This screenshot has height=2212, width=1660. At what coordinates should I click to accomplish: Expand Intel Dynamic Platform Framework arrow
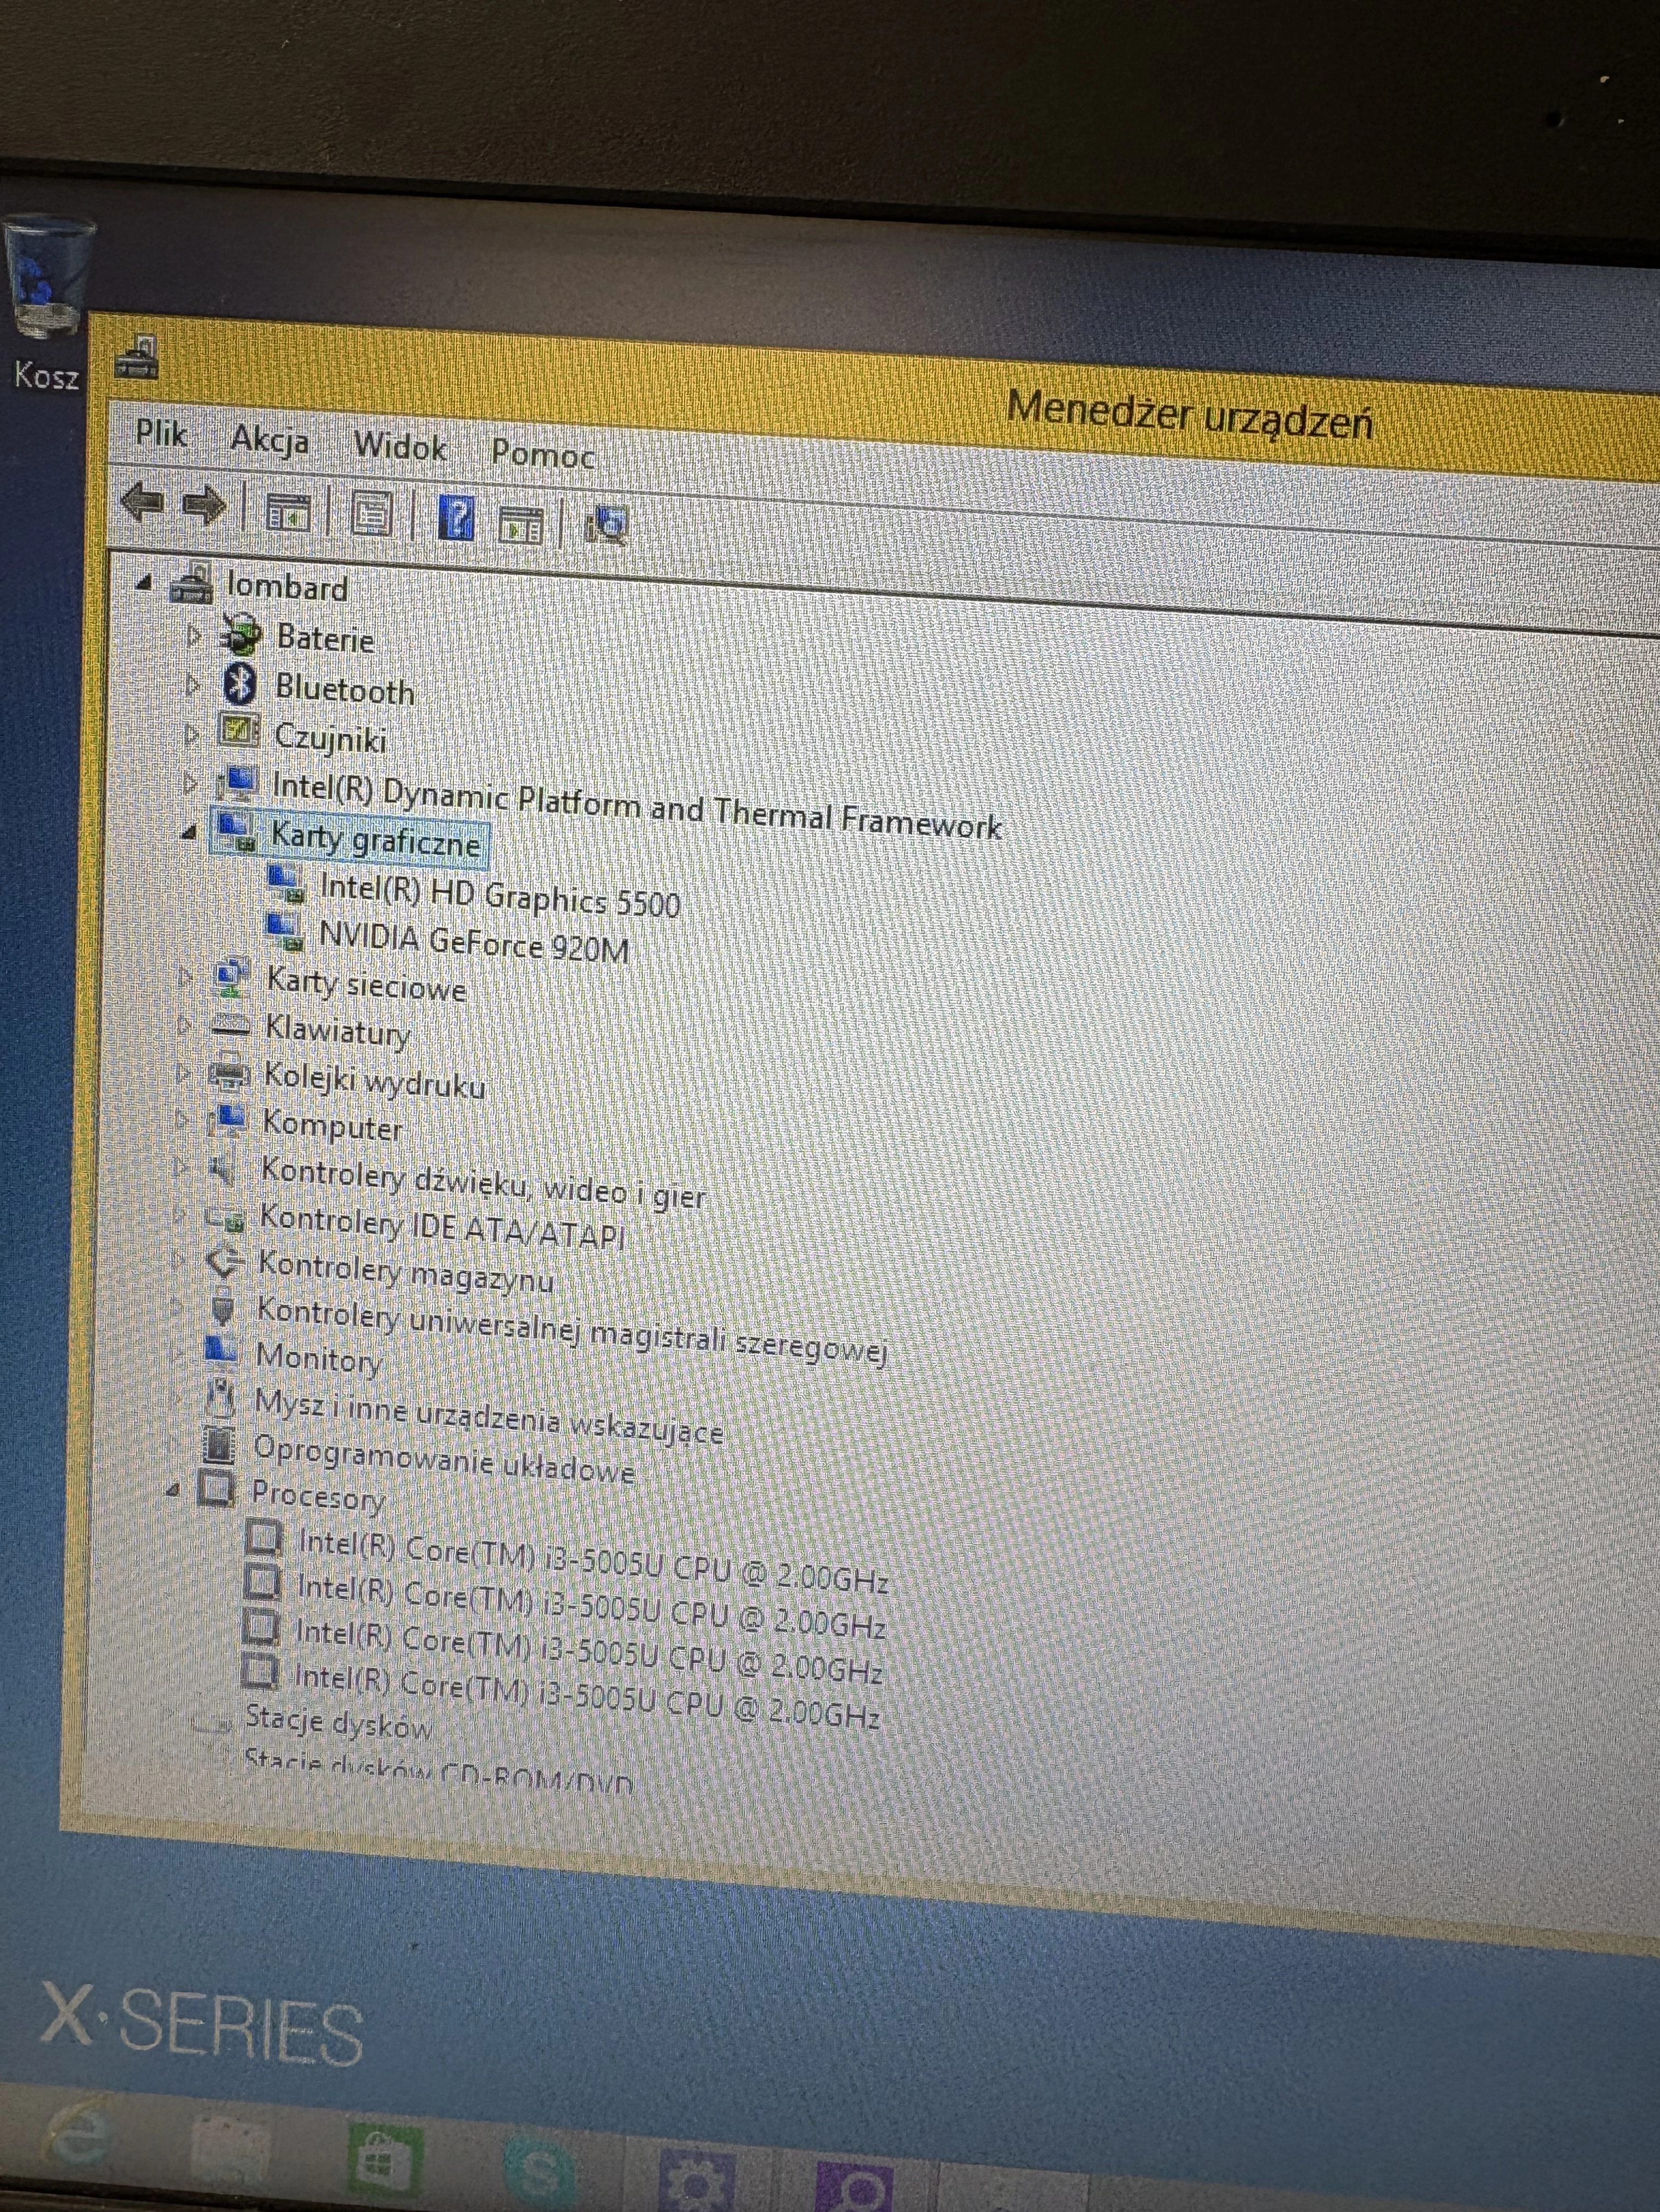pos(189,783)
